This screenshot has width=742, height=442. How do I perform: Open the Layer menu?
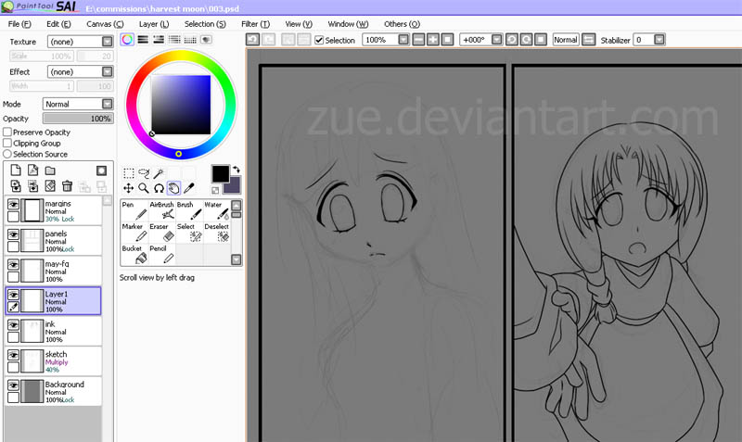pyautogui.click(x=152, y=23)
